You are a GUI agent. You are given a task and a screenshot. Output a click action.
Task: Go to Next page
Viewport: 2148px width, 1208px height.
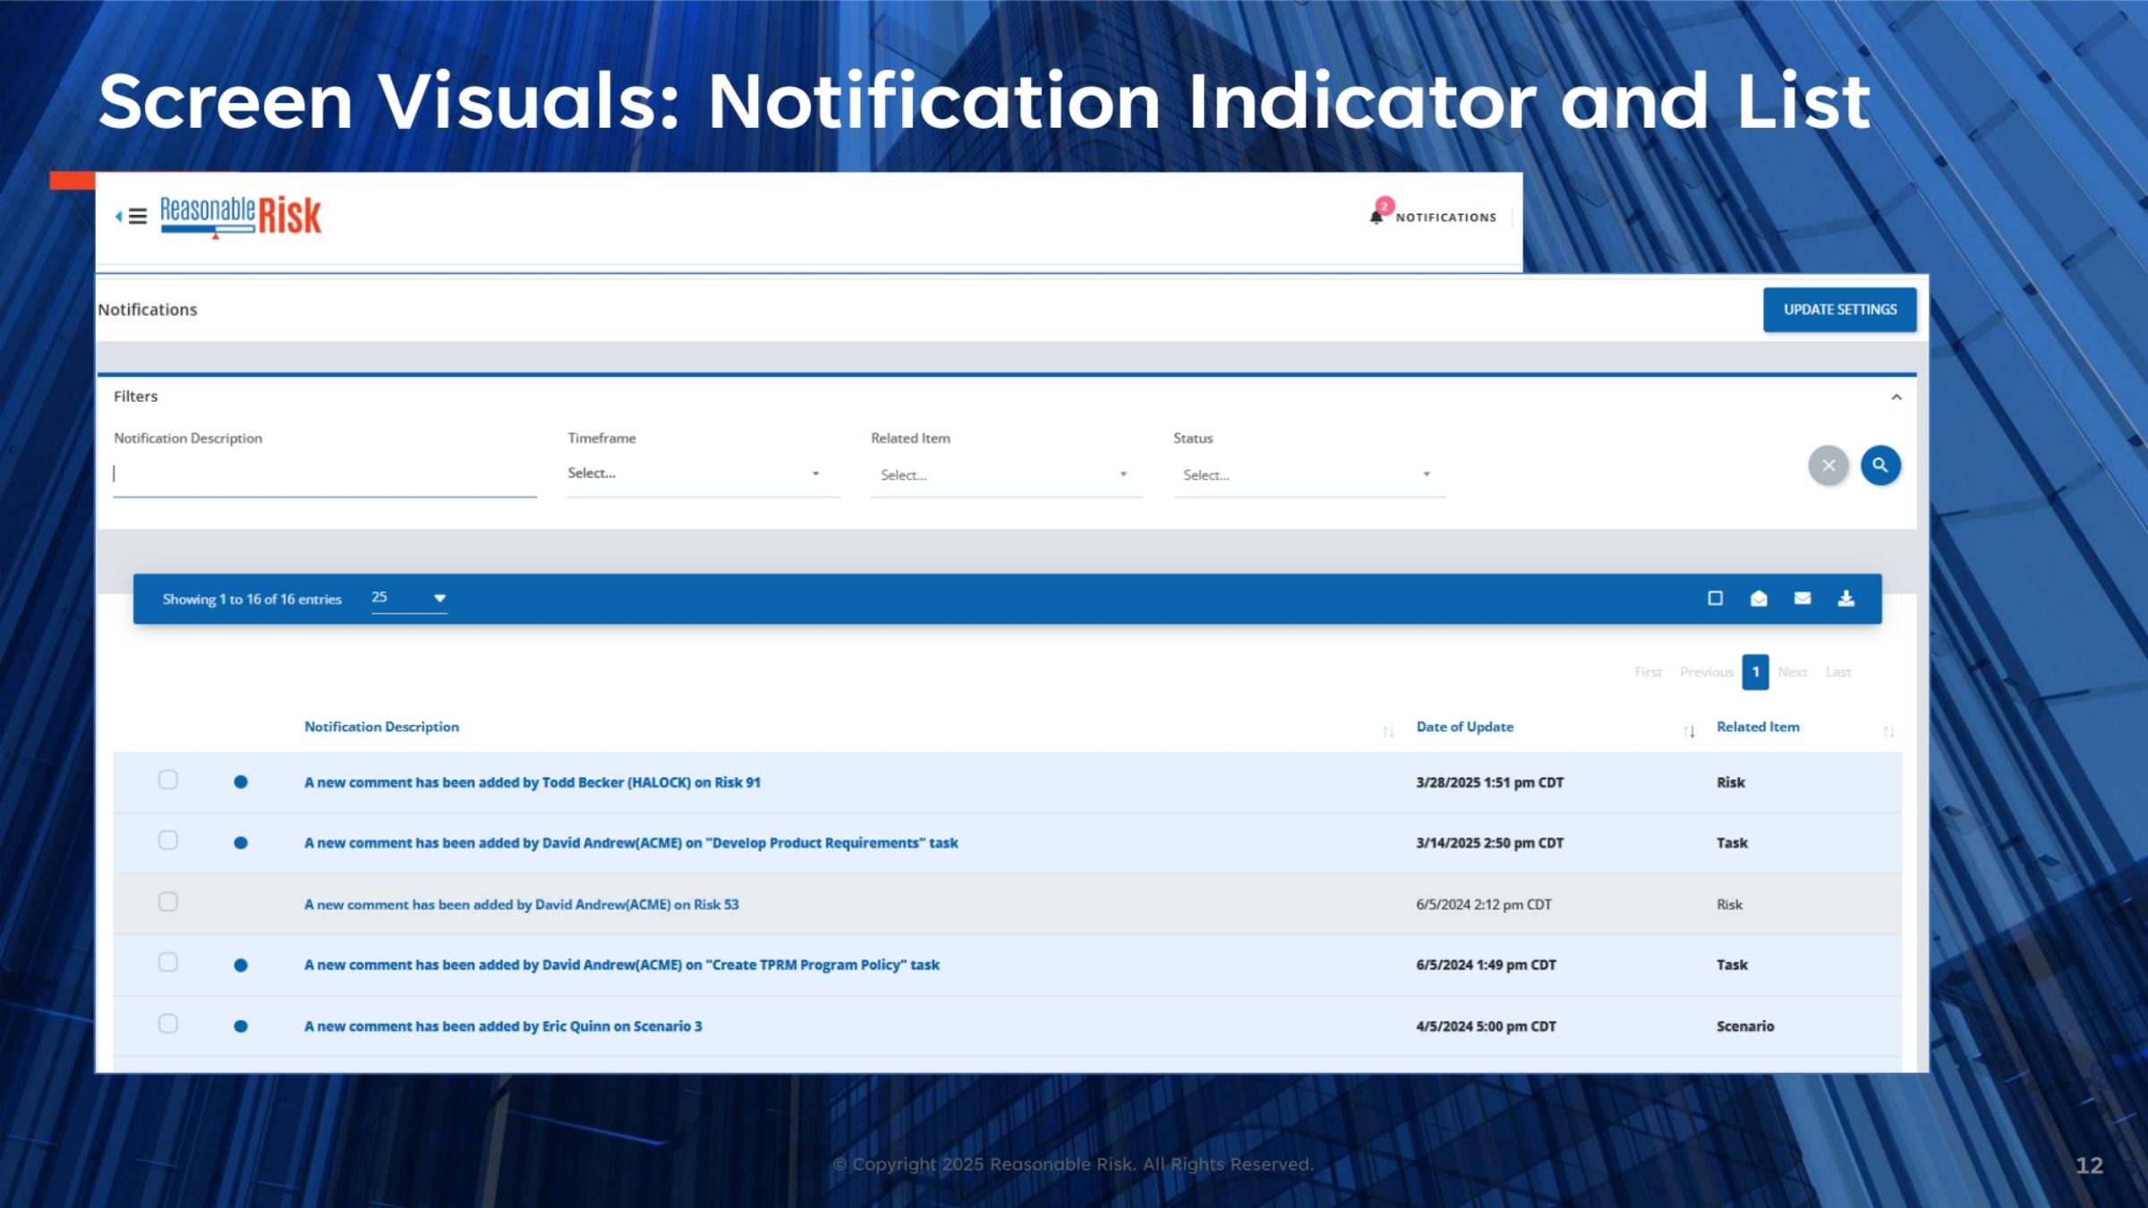[1792, 672]
